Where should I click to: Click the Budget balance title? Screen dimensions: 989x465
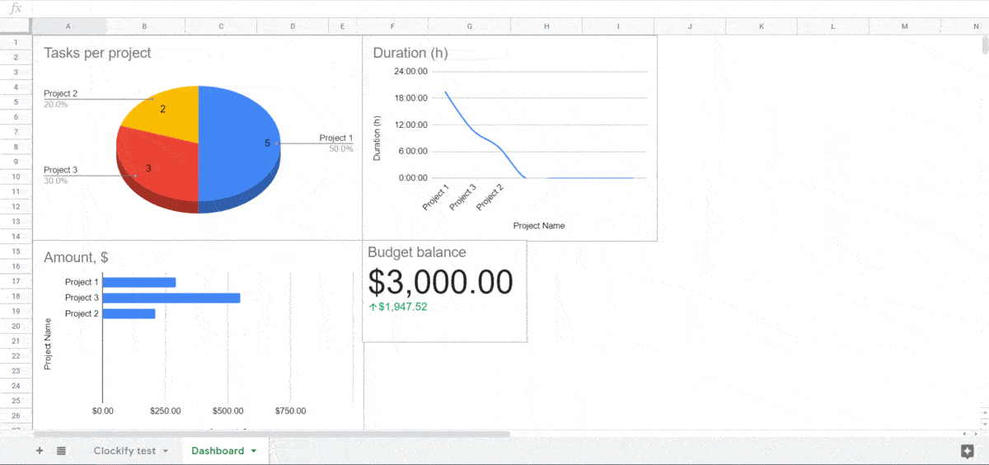coord(417,252)
